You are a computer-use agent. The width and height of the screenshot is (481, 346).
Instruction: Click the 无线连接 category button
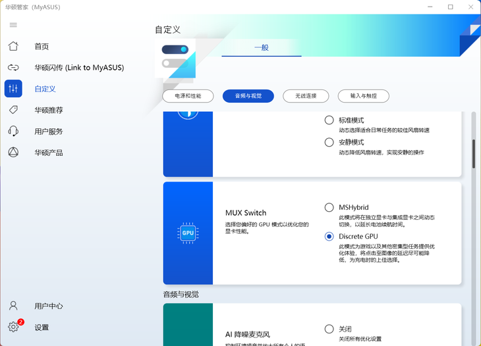tap(306, 96)
